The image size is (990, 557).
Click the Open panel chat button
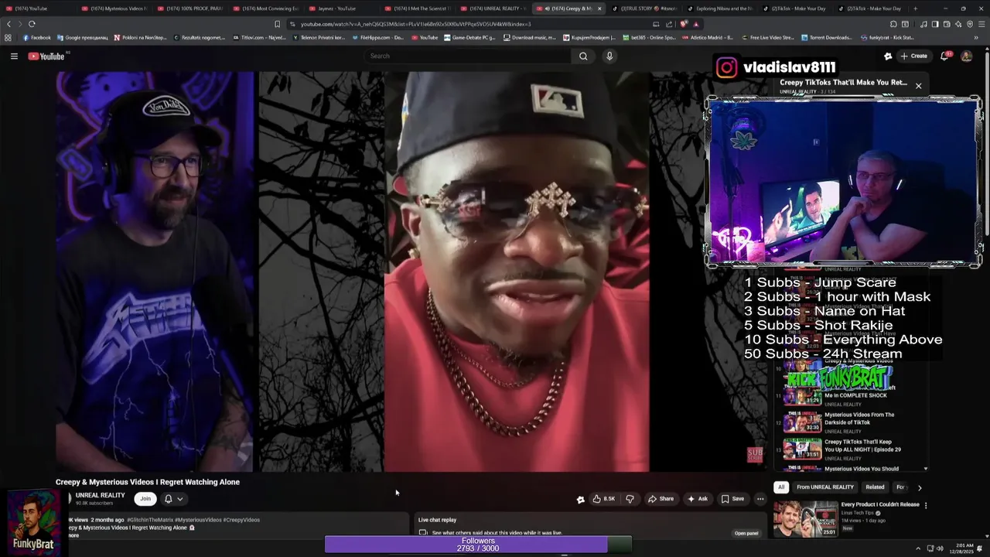[746, 533]
